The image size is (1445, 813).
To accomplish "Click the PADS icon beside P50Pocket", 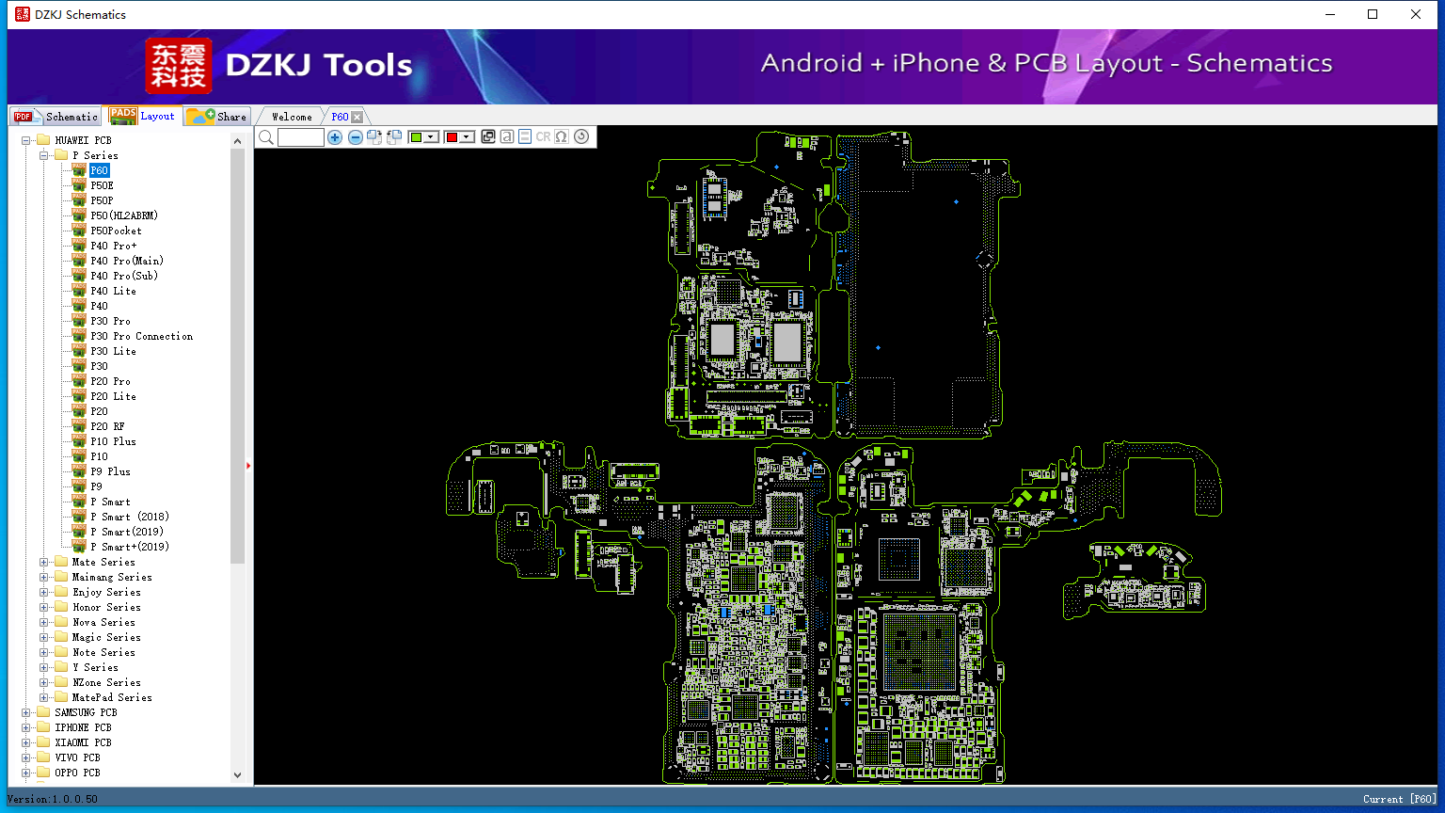I will click(79, 231).
